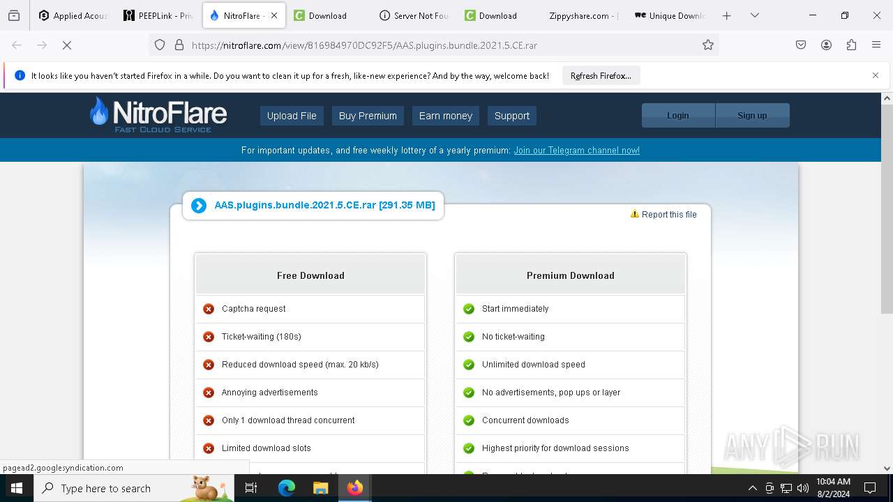Dismiss the Refresh Firefox notification bar
Viewport: 893px width, 502px height.
(876, 75)
